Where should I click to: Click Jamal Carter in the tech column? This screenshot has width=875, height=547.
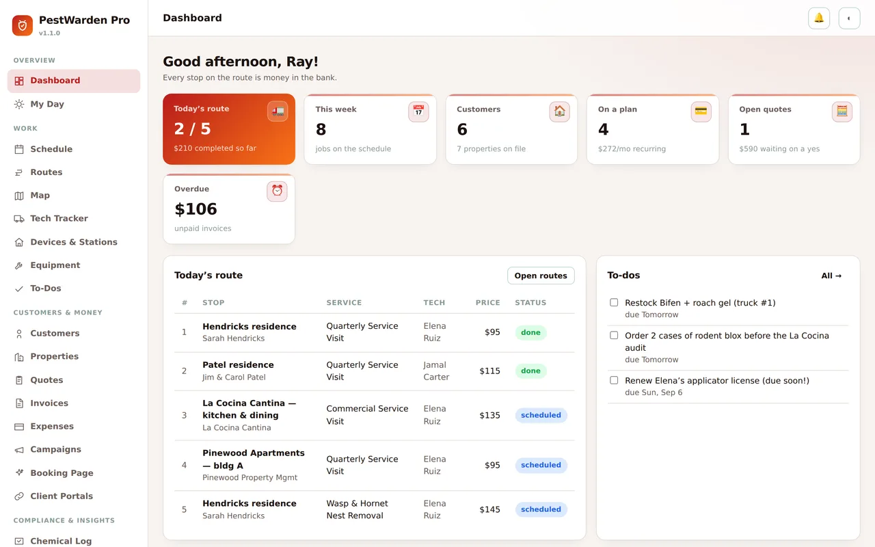[x=436, y=371]
